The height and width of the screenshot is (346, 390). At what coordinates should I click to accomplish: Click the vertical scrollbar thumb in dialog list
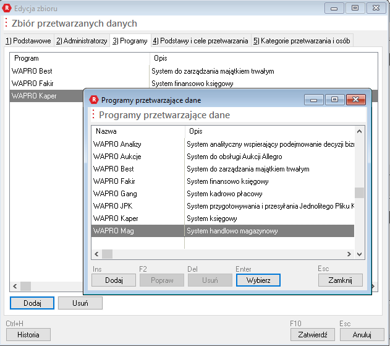pyautogui.click(x=359, y=192)
